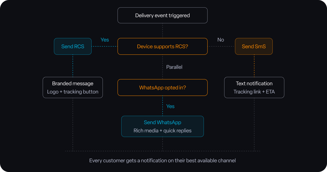
Task: Click the "Rich media + quick replies" text
Action: pyautogui.click(x=162, y=131)
